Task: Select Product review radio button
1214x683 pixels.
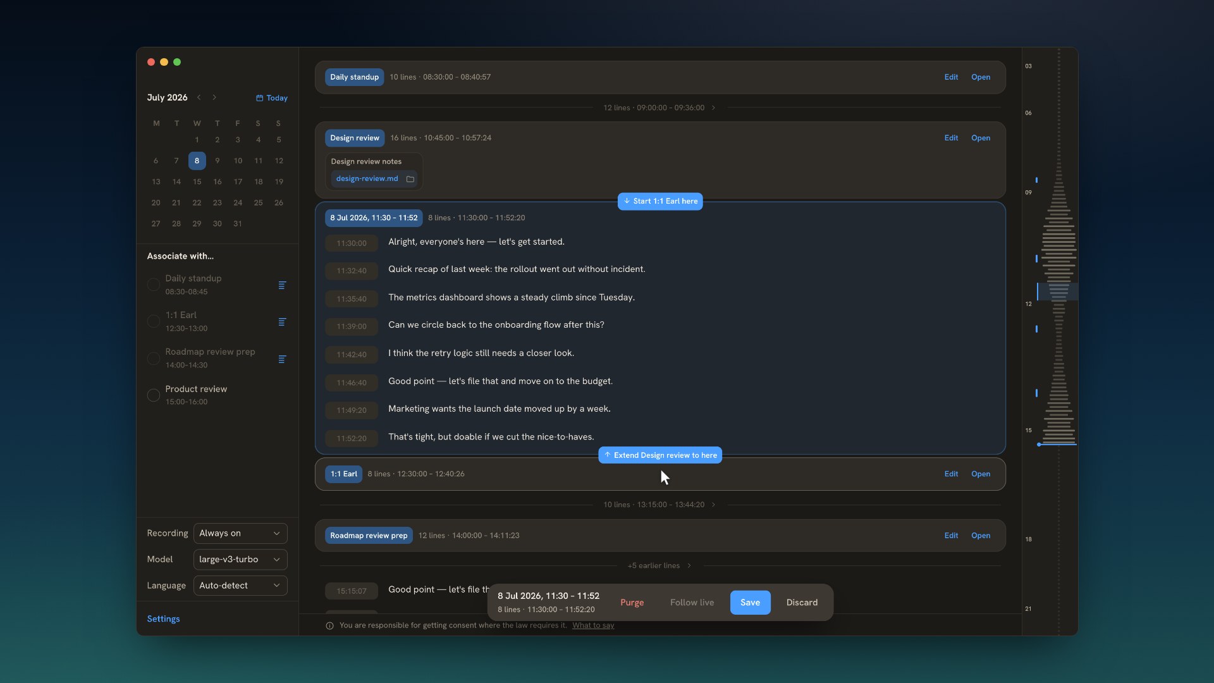Action: click(153, 395)
